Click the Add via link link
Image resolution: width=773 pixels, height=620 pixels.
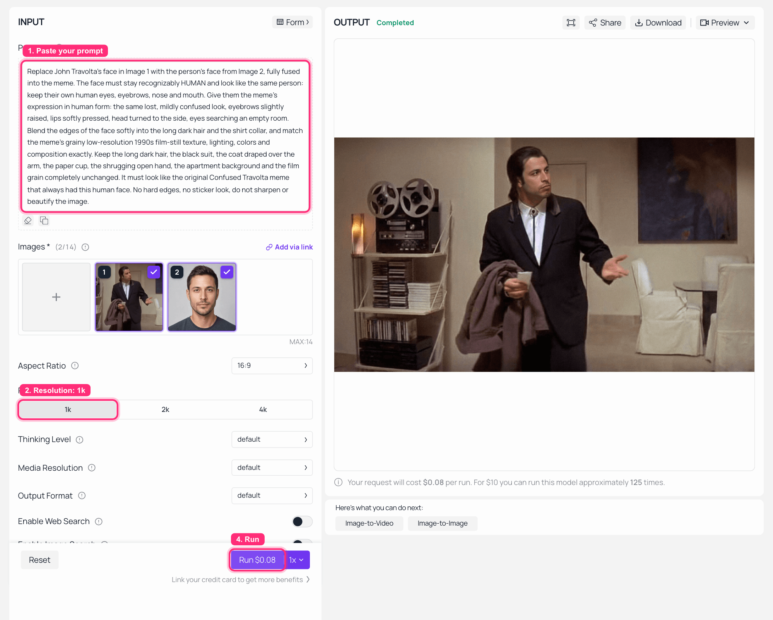tap(289, 247)
